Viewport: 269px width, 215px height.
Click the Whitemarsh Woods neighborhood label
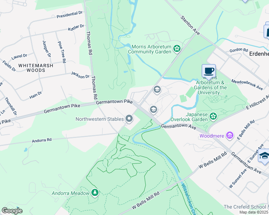point(36,68)
